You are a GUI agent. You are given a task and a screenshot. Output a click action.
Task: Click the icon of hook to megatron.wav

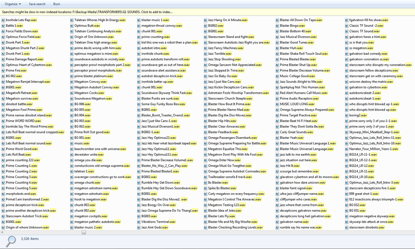pos(72,199)
